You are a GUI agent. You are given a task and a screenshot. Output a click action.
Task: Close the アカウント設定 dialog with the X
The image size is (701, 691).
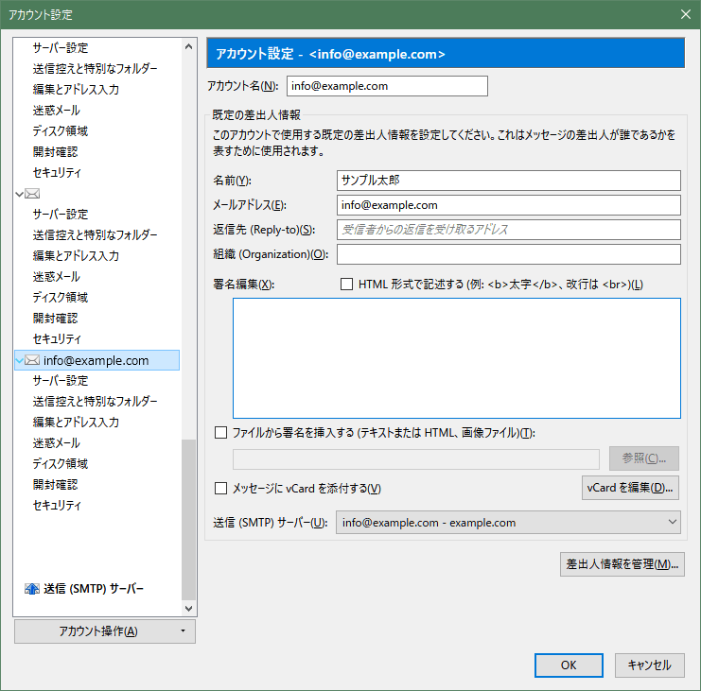tap(685, 13)
